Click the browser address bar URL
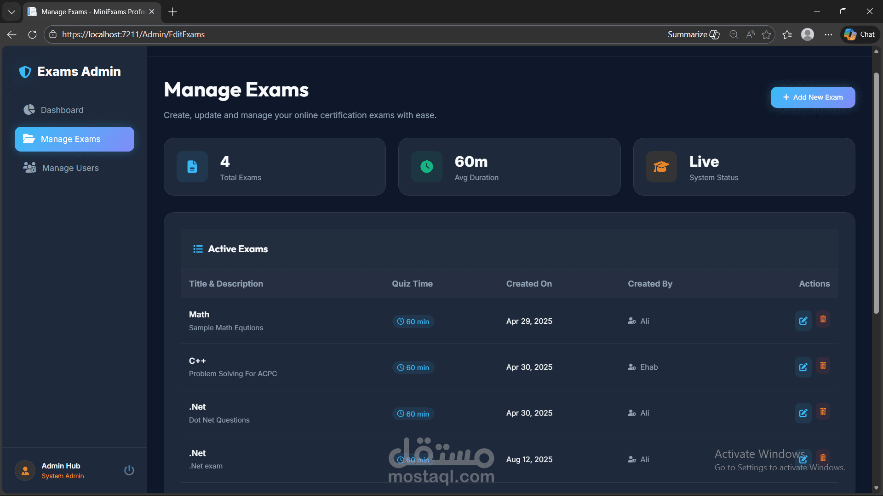The height and width of the screenshot is (496, 883). coord(133,34)
